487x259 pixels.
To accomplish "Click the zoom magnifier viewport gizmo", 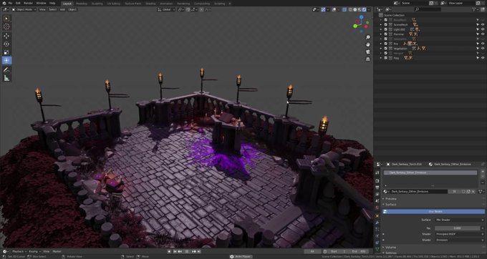I will 367,37.
